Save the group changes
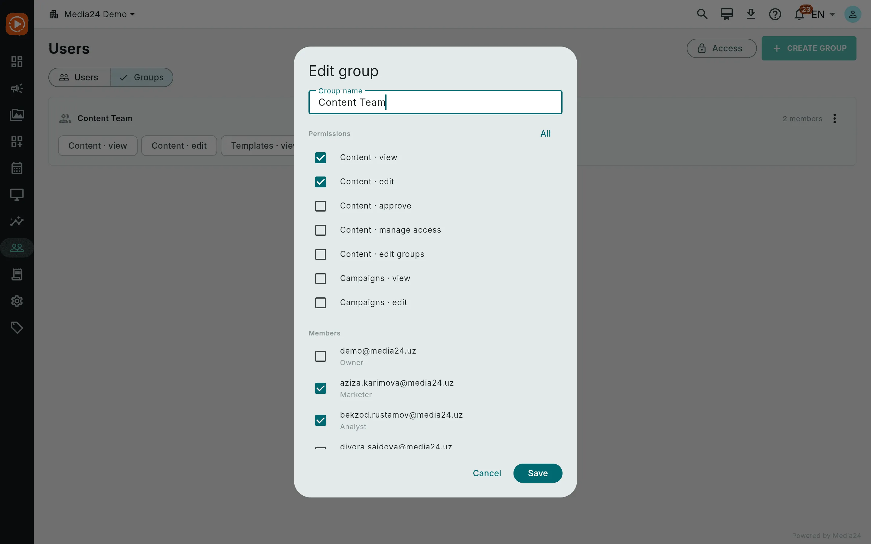 (537, 473)
